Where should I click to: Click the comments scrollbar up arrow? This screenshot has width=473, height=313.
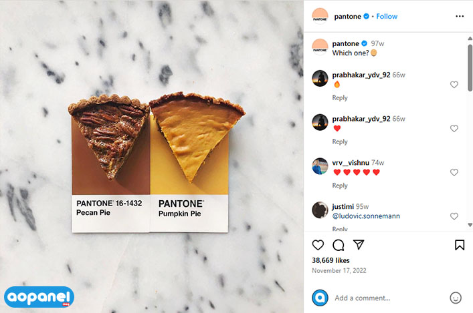coord(470,38)
